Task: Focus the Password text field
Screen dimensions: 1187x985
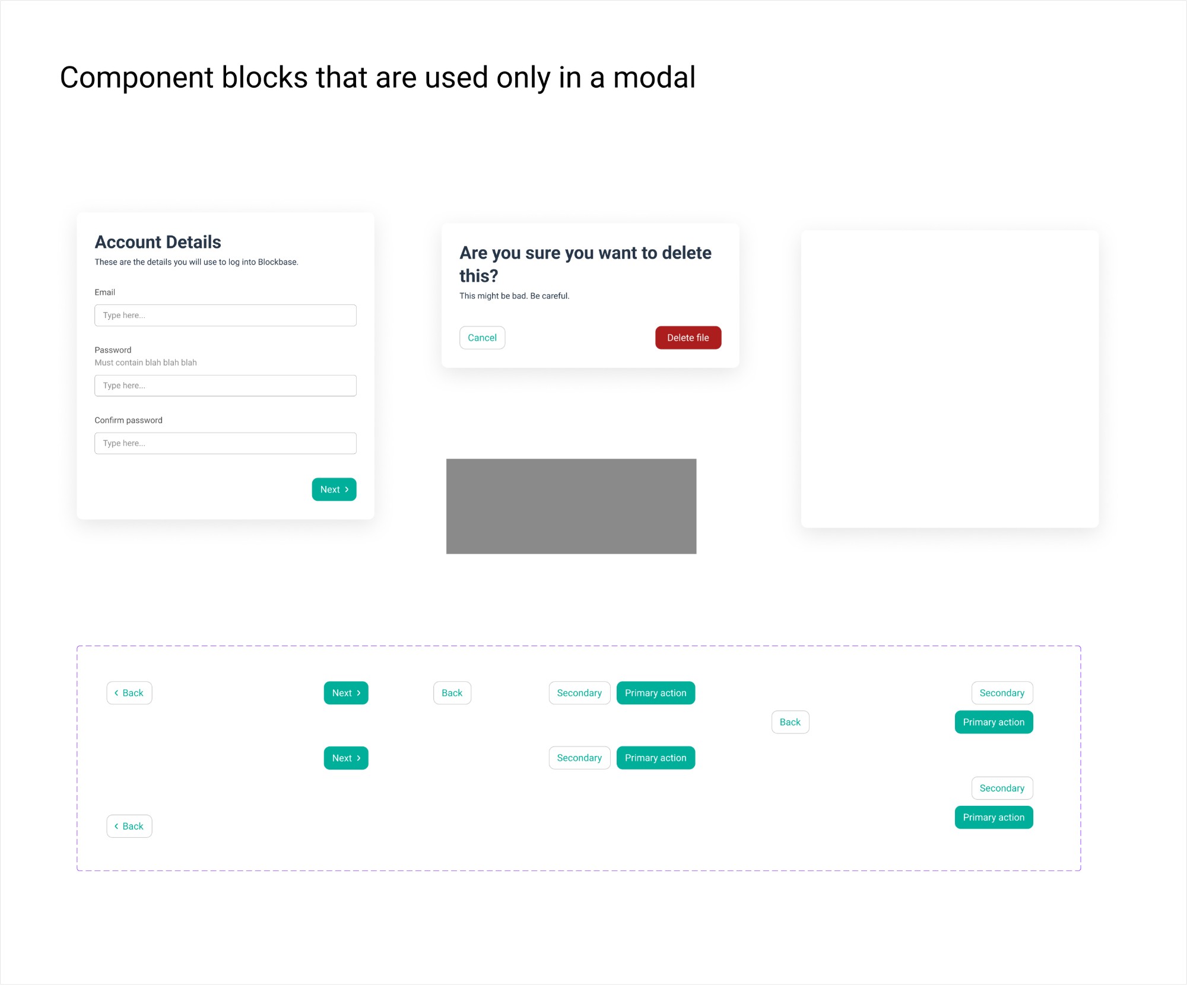Action: [x=225, y=386]
